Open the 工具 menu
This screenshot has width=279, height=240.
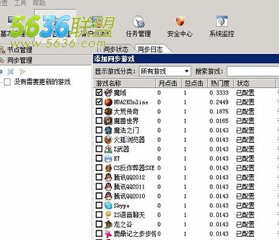point(20,3)
